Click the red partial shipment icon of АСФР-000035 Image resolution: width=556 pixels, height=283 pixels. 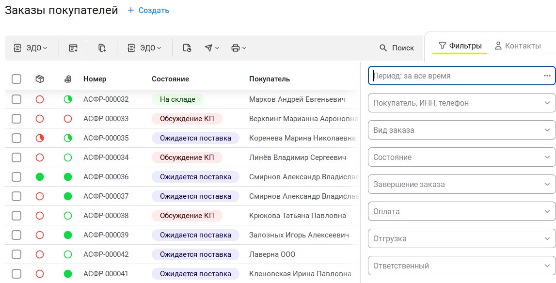40,138
